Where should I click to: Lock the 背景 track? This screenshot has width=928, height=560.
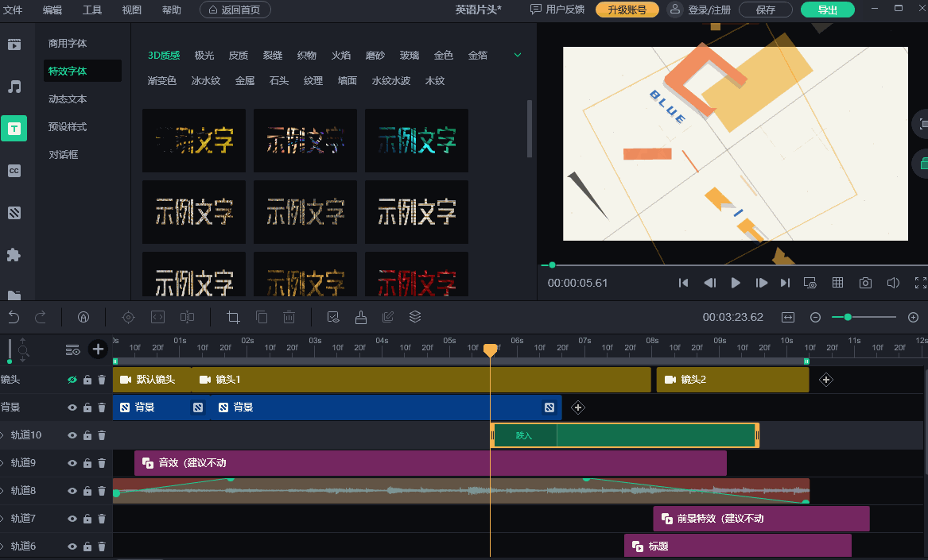tap(87, 407)
